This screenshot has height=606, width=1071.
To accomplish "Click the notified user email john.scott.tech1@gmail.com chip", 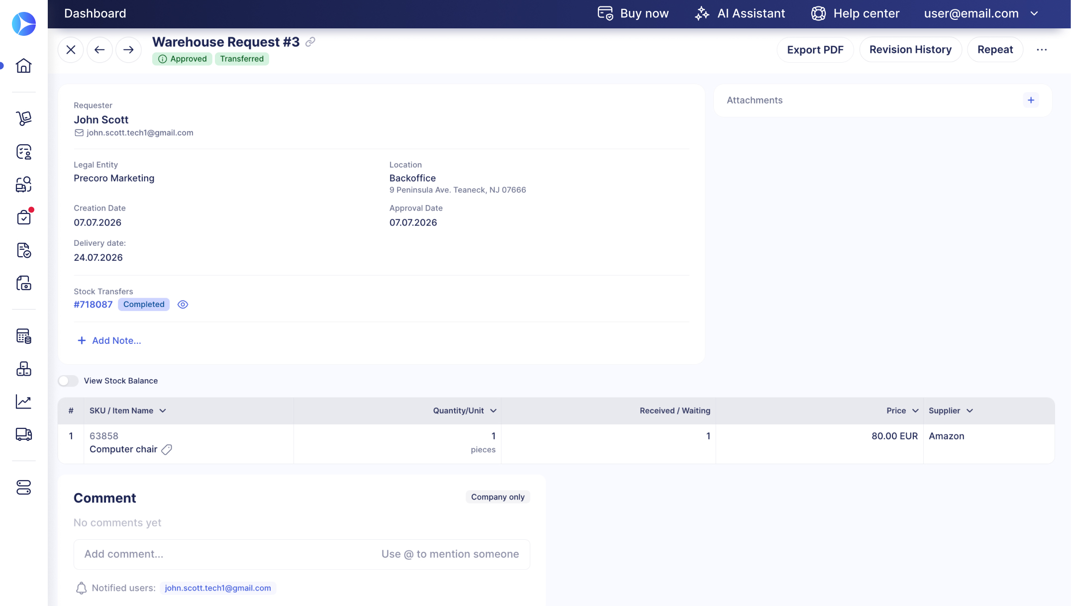I will pos(218,588).
